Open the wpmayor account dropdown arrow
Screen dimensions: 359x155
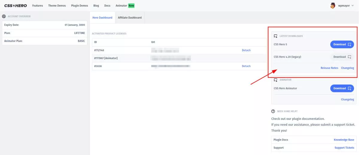coord(353,6)
